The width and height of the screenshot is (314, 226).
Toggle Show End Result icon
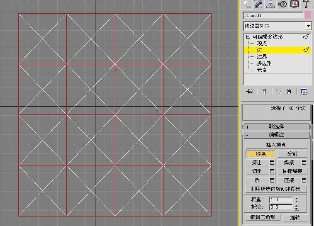click(263, 92)
